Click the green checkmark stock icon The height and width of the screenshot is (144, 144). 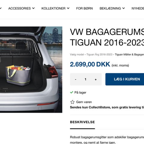tap(72, 92)
